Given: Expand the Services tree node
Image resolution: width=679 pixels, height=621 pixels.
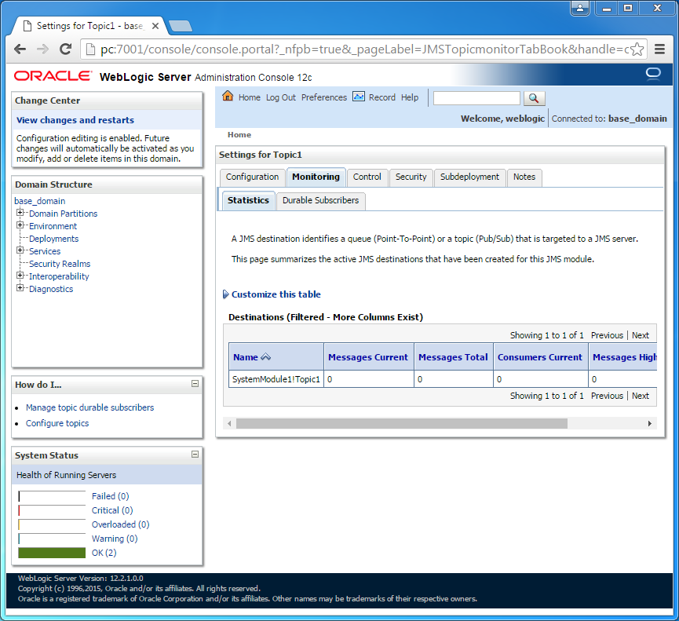Looking at the screenshot, I should (x=20, y=250).
